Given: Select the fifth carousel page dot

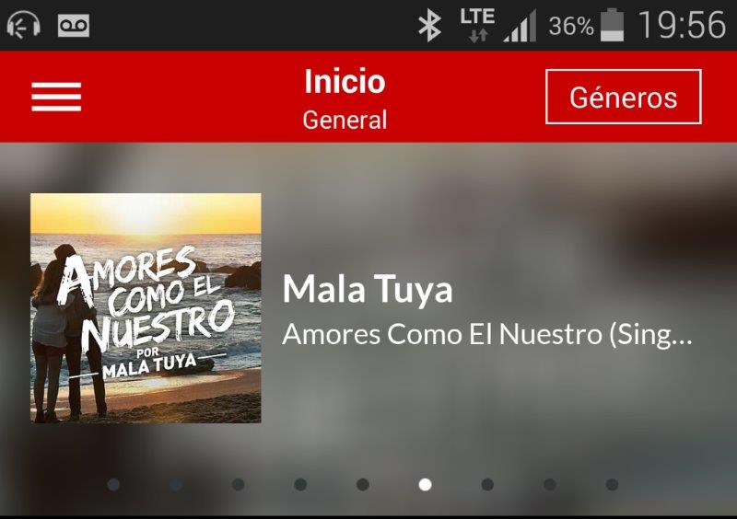Looking at the screenshot, I should point(363,484).
